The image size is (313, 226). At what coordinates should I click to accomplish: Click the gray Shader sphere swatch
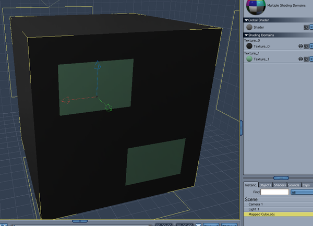[x=249, y=27]
